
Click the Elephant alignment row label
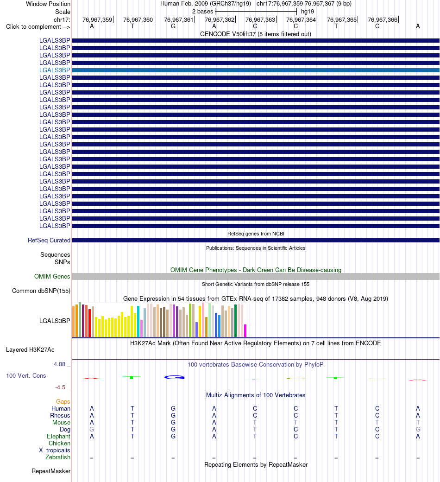(58, 437)
